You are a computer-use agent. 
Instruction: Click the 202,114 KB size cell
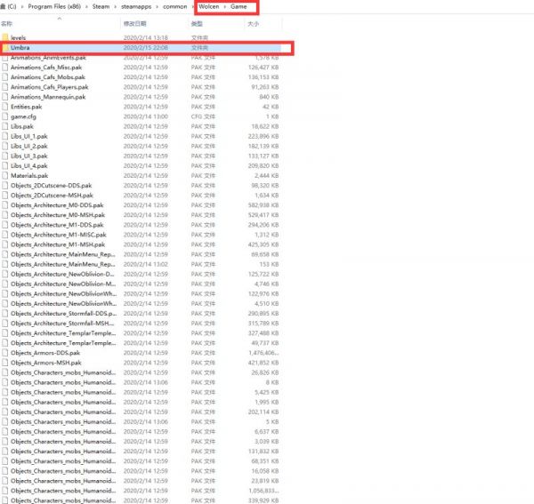point(263,412)
